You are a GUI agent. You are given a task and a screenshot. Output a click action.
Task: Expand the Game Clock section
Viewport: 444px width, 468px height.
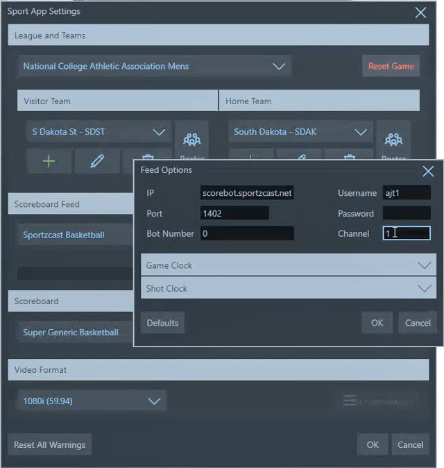(x=288, y=265)
